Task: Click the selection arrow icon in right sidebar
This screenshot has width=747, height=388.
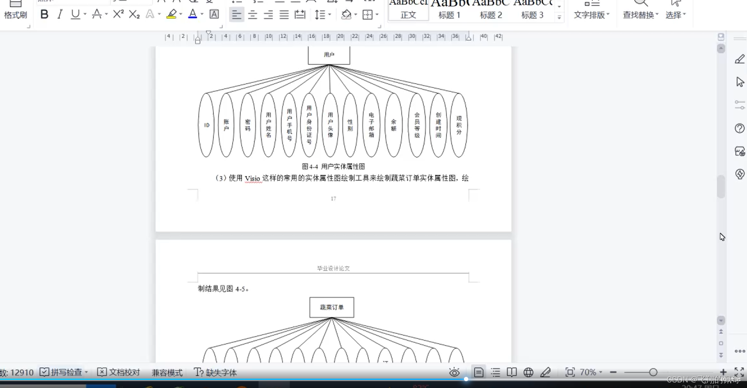Action: [x=740, y=82]
